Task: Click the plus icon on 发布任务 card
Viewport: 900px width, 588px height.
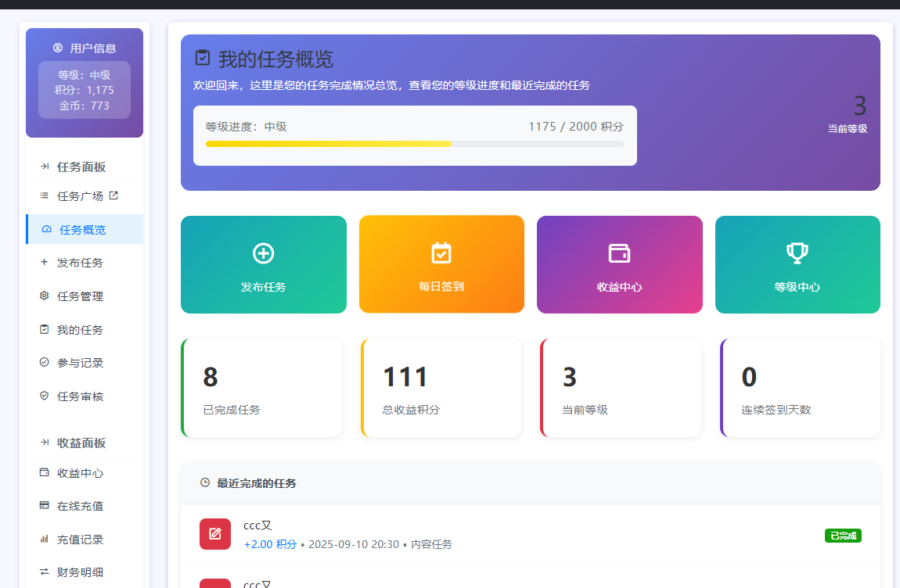Action: tap(263, 253)
